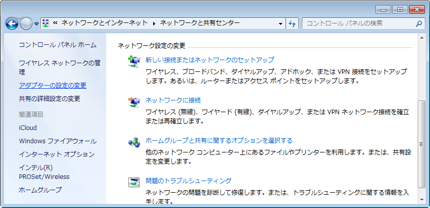Open address bar history dropdown

[x=280, y=24]
